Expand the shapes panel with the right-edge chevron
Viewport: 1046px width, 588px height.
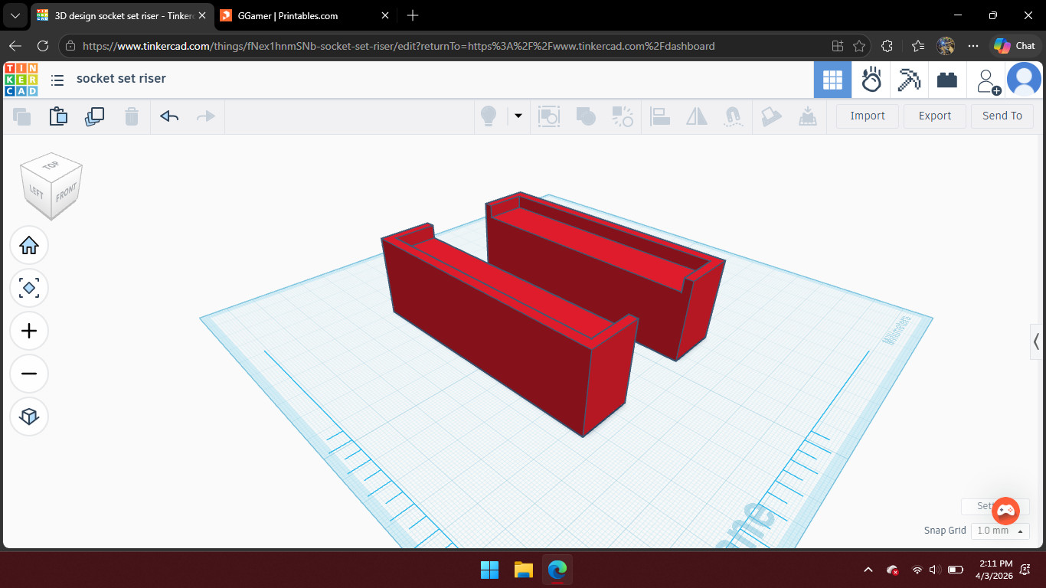click(x=1038, y=342)
